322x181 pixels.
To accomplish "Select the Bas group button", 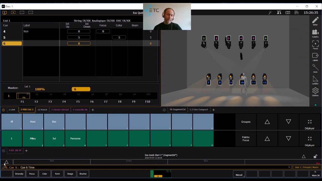I will (x=54, y=122).
